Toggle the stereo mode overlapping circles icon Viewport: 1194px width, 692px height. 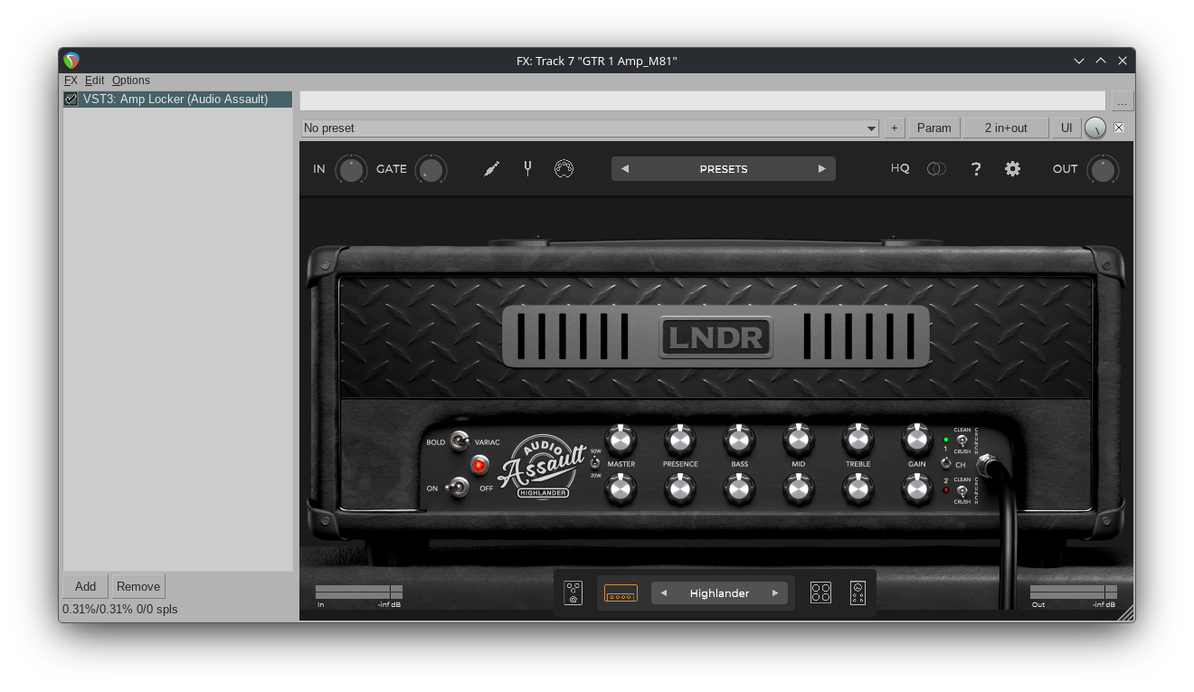pos(936,169)
